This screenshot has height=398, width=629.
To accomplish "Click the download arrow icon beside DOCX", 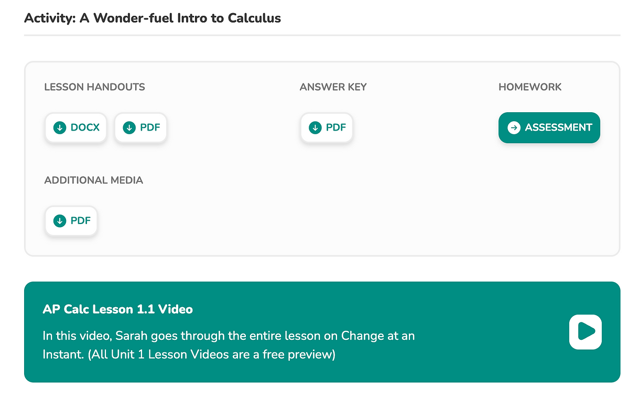I will click(60, 127).
